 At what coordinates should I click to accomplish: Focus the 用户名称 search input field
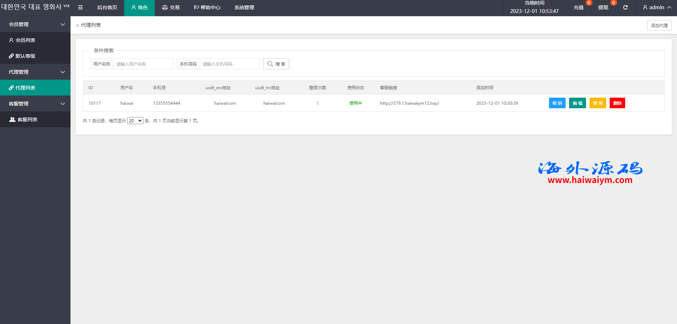[143, 64]
